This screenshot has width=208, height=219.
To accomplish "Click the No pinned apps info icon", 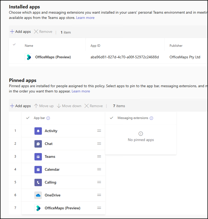I will 141,134.
